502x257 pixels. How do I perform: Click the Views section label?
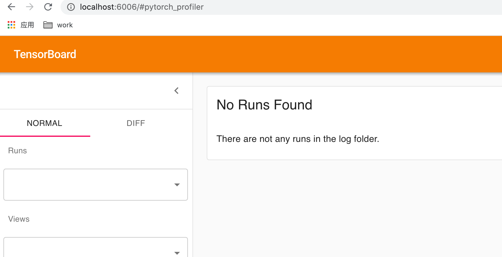click(19, 219)
